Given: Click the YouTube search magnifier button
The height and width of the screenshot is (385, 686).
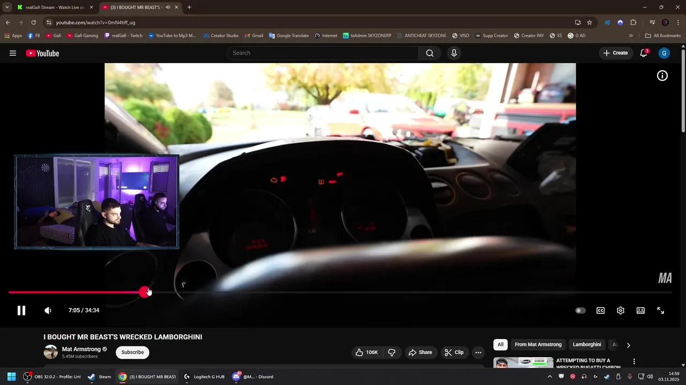Looking at the screenshot, I should coord(430,53).
